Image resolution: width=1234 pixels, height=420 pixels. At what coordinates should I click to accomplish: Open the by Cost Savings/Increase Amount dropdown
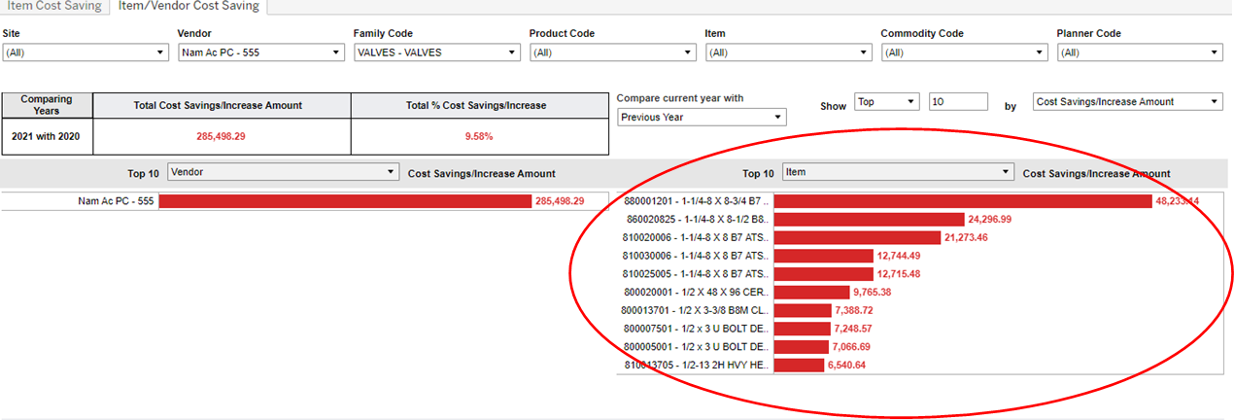pyautogui.click(x=1128, y=101)
